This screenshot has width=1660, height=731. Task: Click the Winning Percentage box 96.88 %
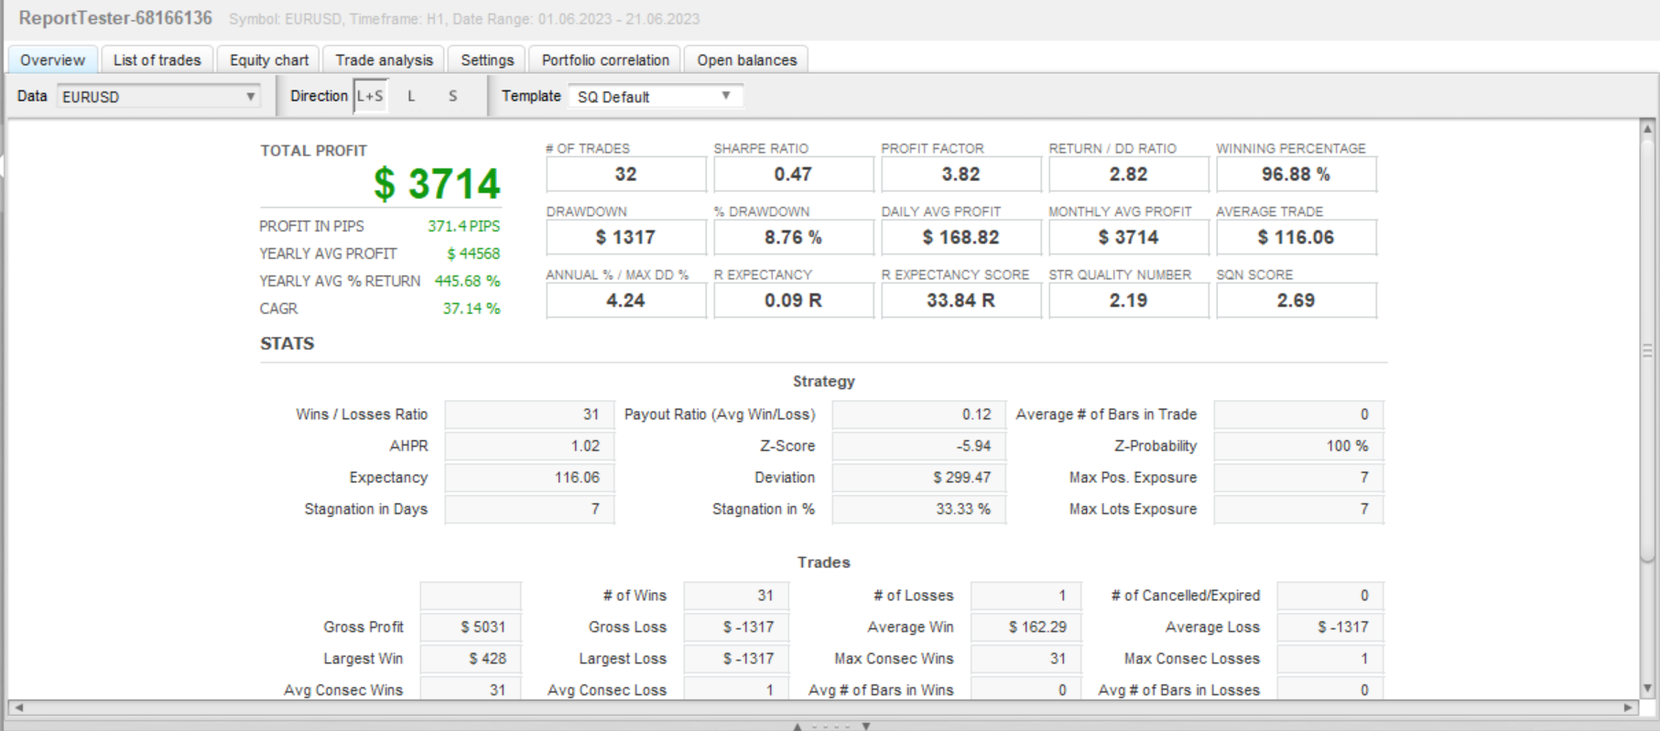1297,175
